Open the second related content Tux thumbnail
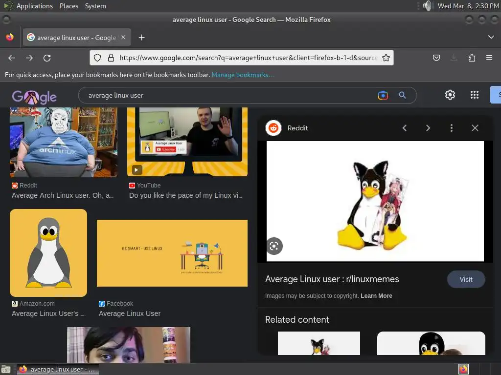Image resolution: width=501 pixels, height=375 pixels. tap(431, 343)
